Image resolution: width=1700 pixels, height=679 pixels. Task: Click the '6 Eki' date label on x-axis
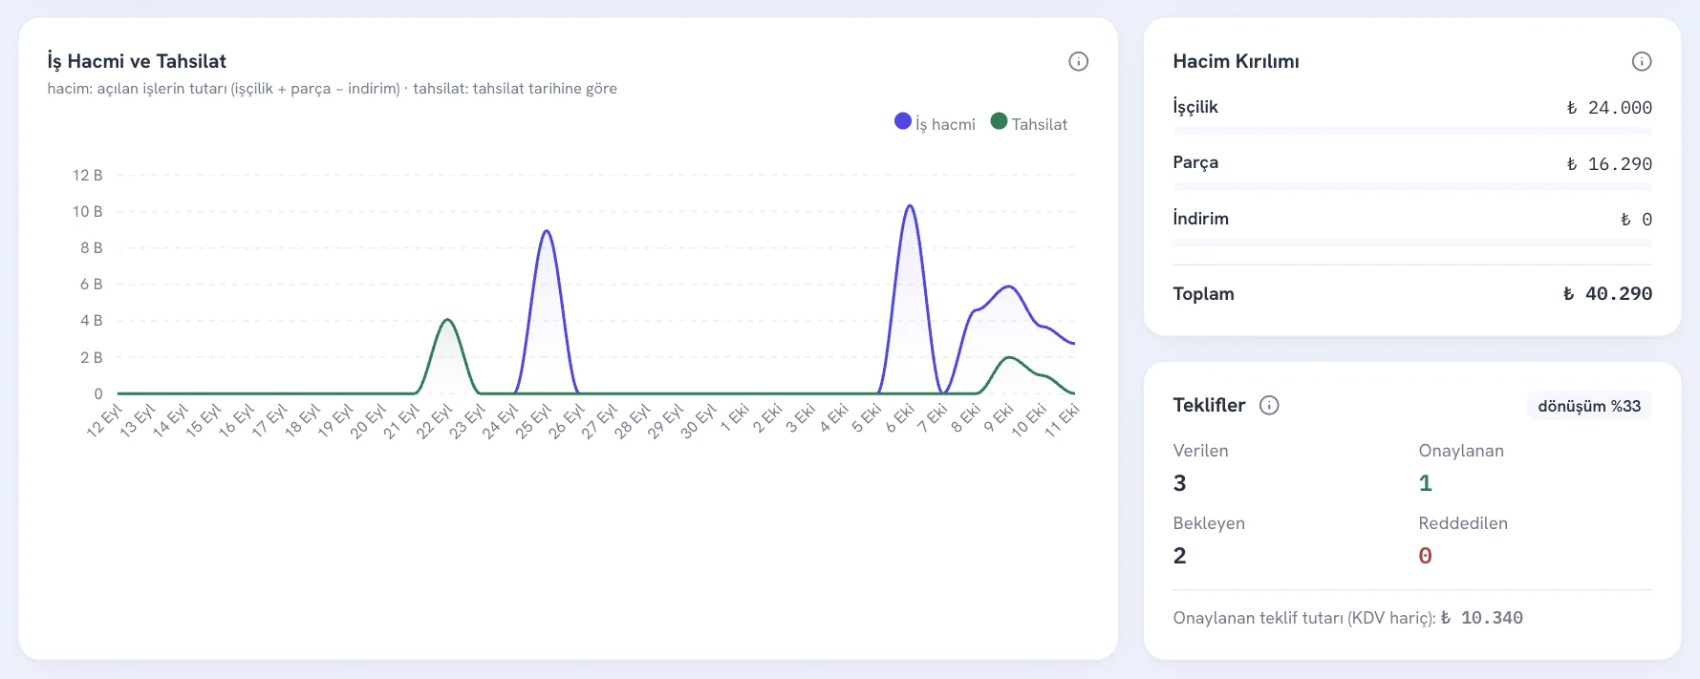point(899,418)
